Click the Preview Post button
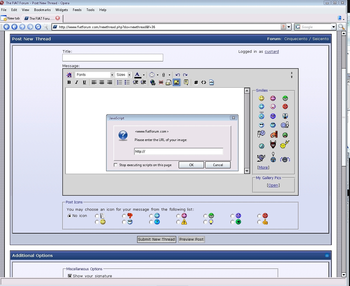The height and width of the screenshot is (286, 350). pos(191,239)
